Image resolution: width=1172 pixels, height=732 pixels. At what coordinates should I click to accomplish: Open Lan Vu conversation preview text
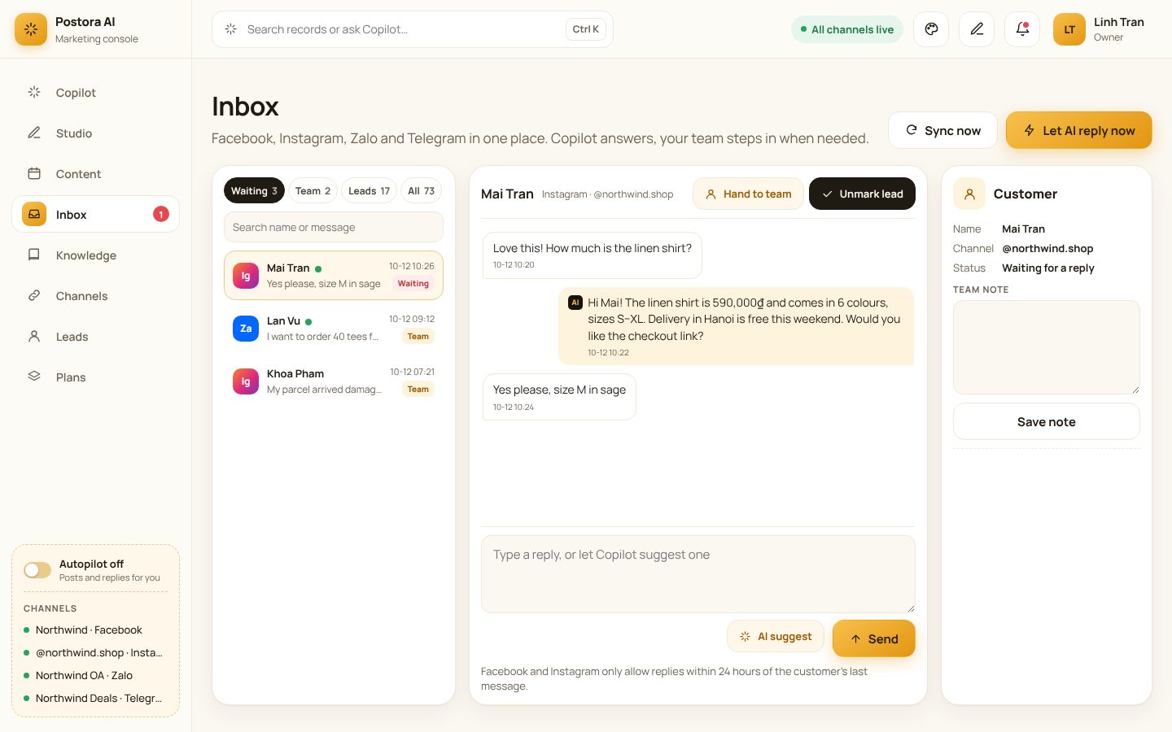322,337
